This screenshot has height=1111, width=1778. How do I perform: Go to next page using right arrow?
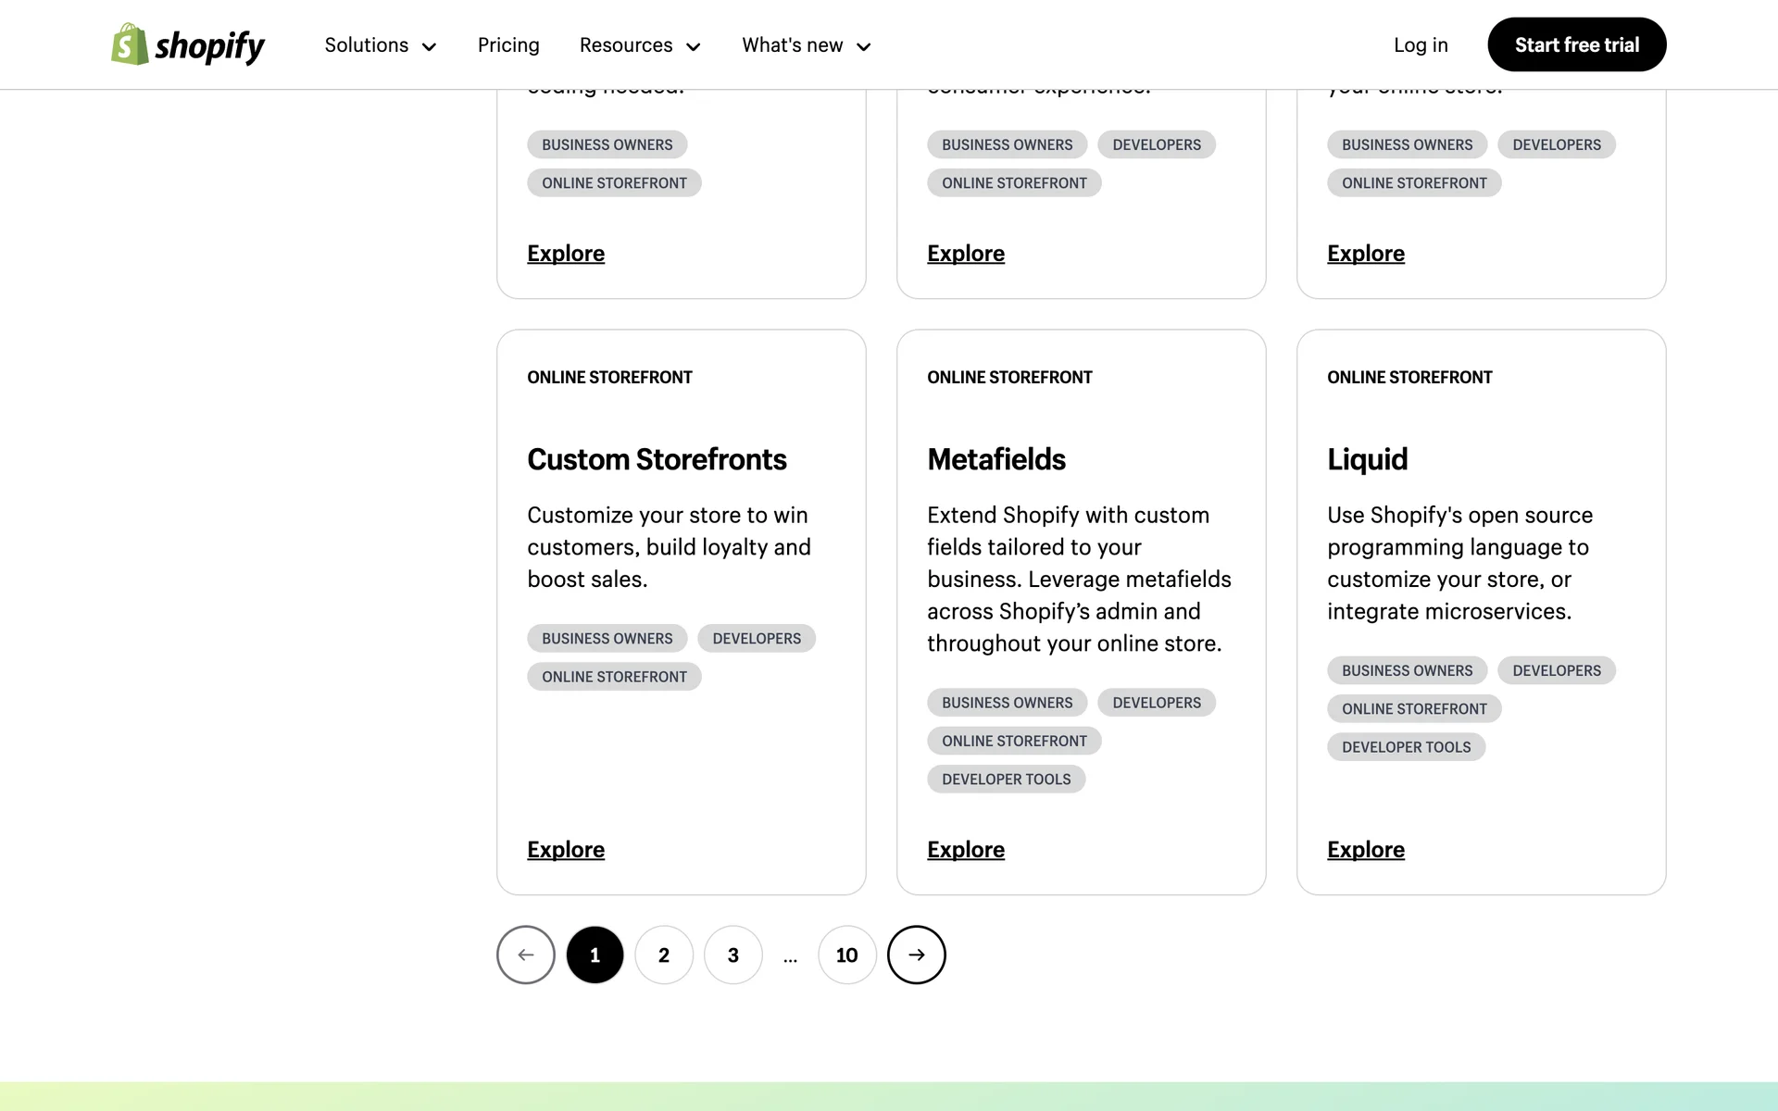[x=916, y=955]
